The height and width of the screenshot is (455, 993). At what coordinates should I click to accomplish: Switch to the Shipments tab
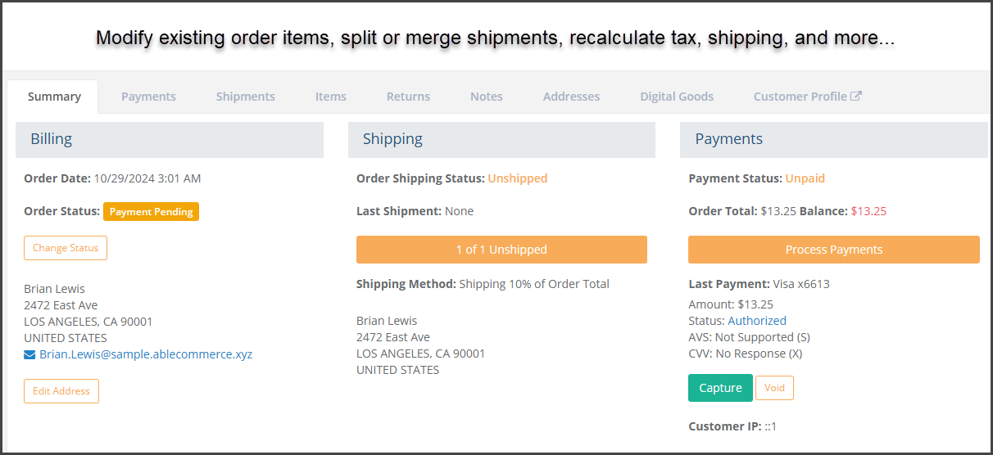coord(245,97)
